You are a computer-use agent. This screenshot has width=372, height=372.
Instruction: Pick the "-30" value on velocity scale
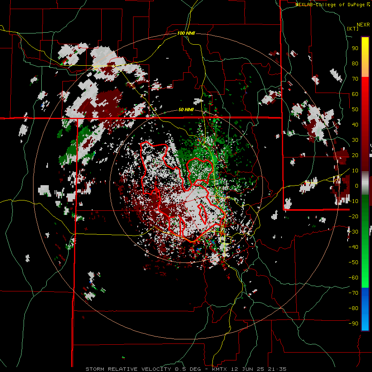click(x=353, y=232)
